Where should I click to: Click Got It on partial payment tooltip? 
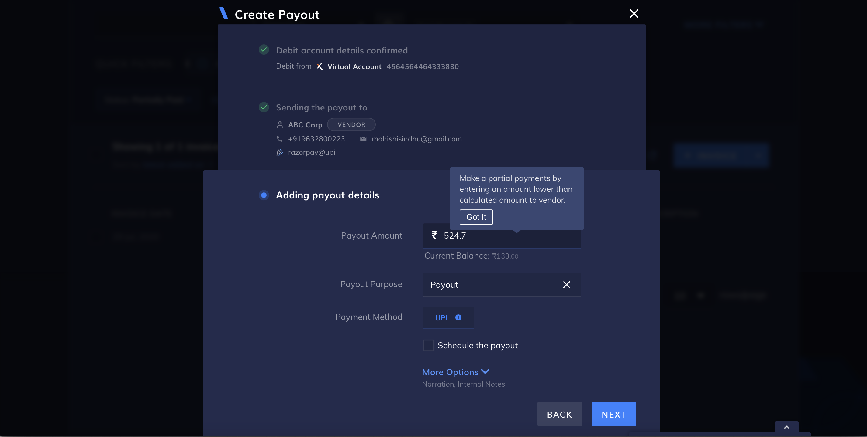476,217
